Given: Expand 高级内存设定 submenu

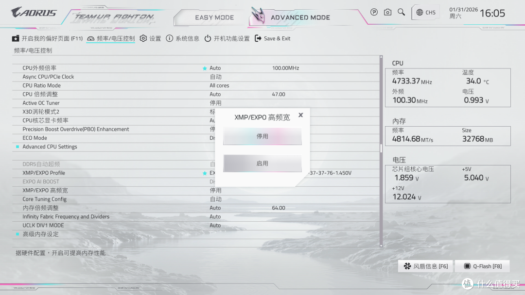Looking at the screenshot, I should pyautogui.click(x=40, y=234).
